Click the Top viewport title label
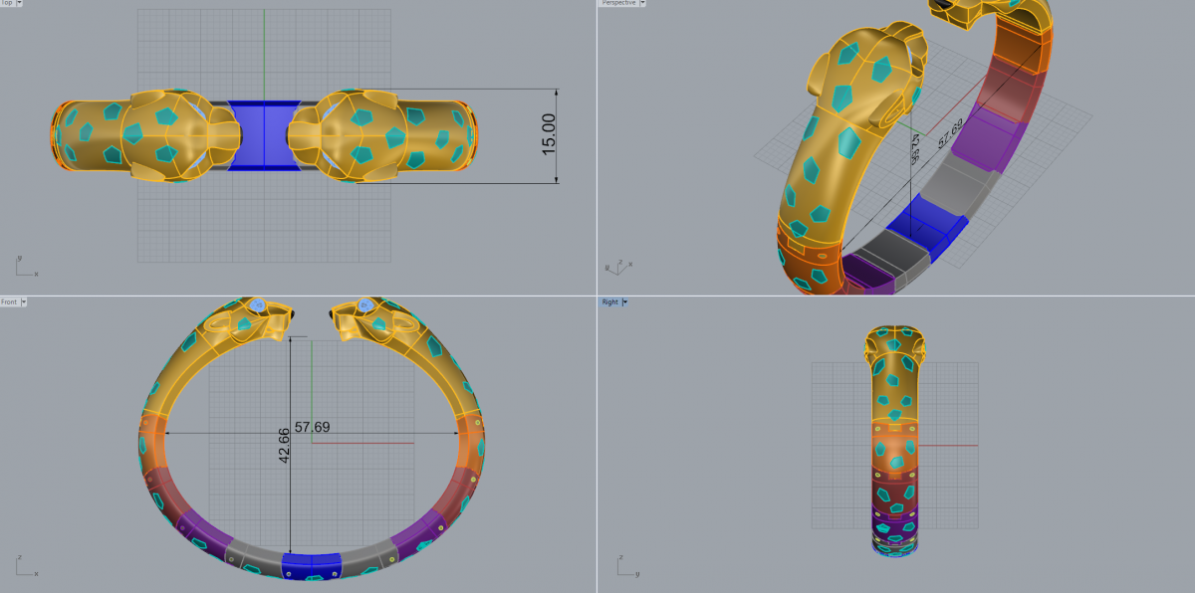 [7, 3]
